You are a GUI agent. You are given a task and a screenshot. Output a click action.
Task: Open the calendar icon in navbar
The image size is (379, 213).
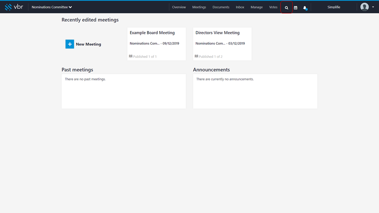coord(296,7)
